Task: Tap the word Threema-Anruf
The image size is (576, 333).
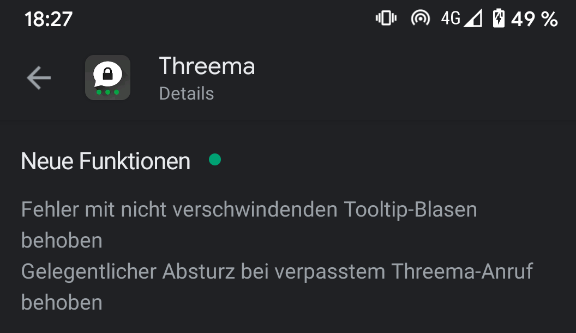Action: coord(462,272)
